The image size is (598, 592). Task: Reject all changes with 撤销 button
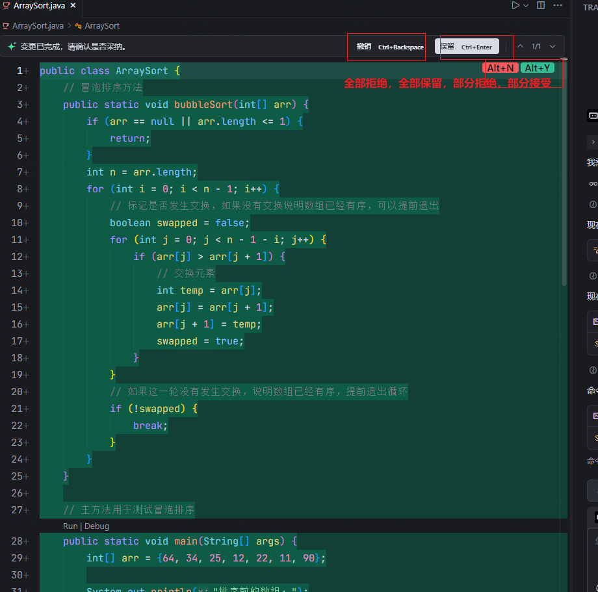pos(390,47)
